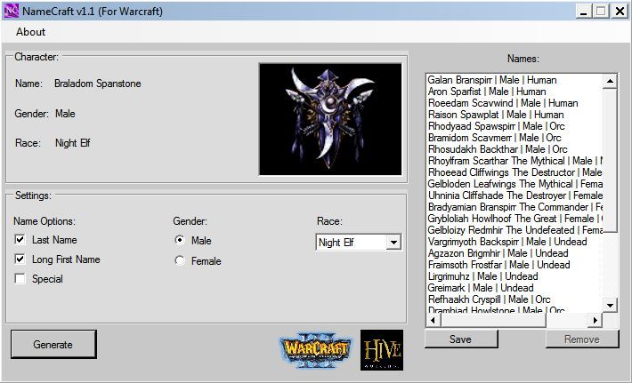Select 'Gelbloden Leafwings The Mythical' entry

tap(515, 184)
